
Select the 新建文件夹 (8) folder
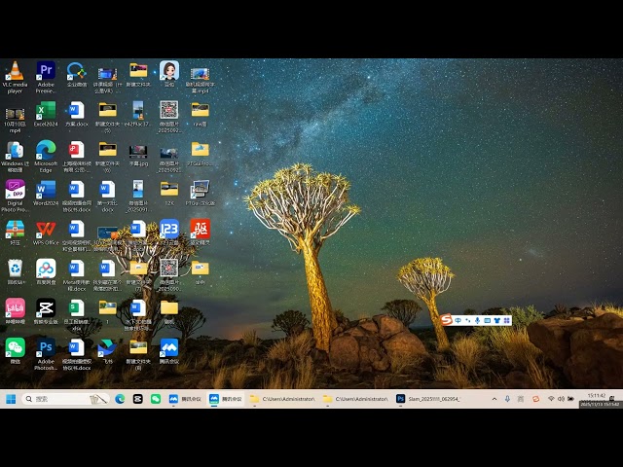tap(138, 354)
